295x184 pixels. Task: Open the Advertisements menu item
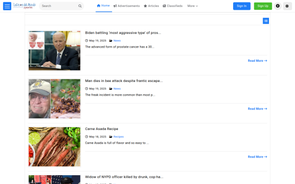pos(127,6)
